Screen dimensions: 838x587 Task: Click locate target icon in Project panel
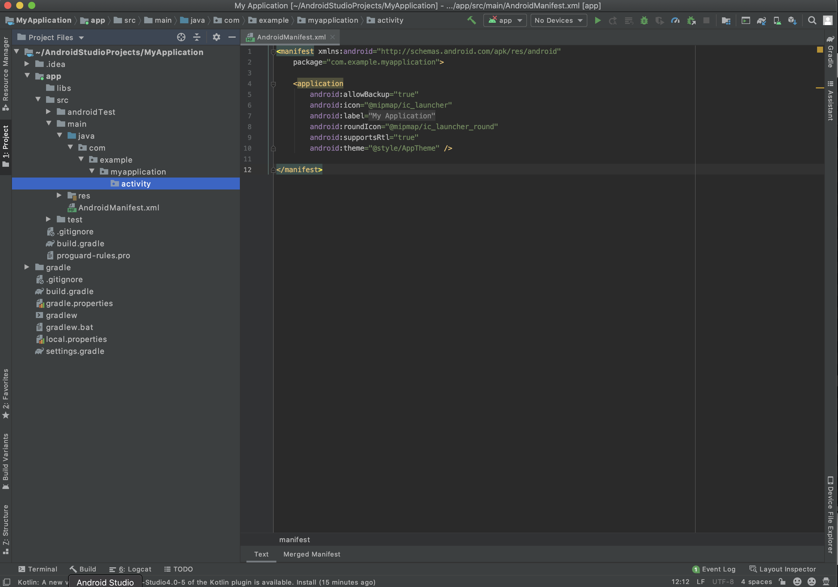coord(181,37)
